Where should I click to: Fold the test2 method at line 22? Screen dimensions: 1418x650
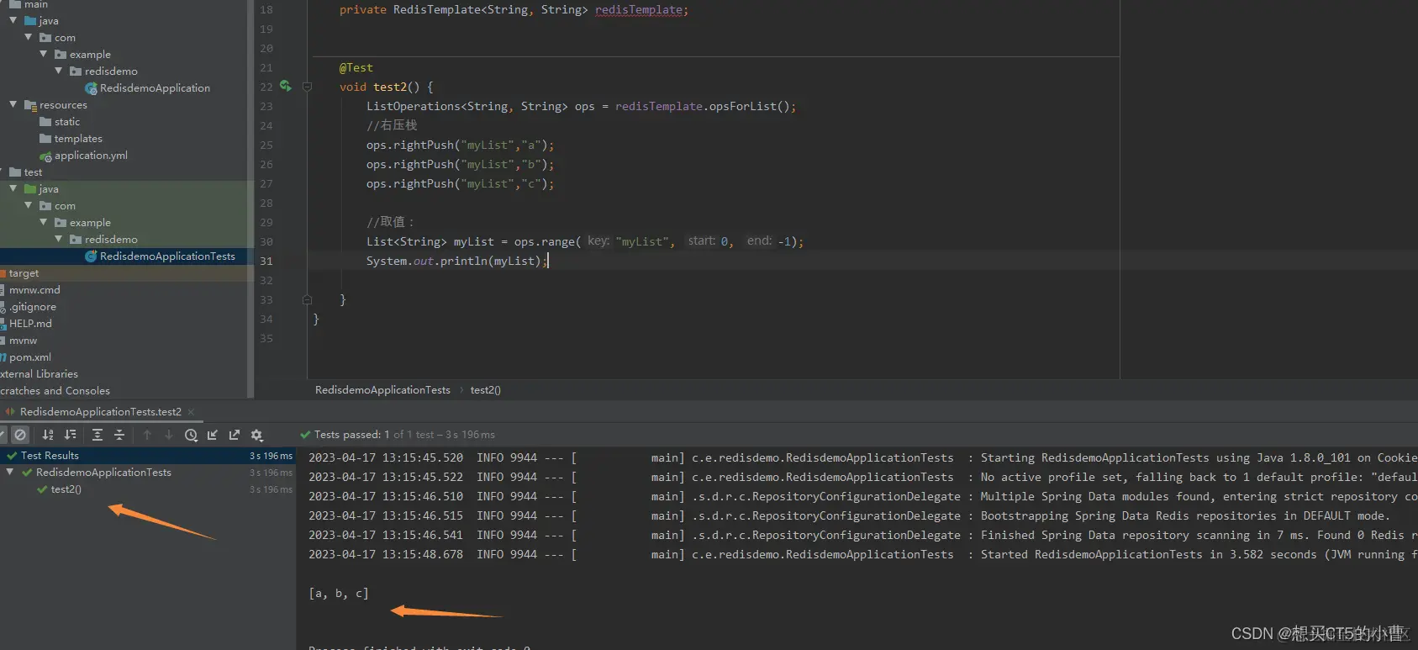click(307, 87)
